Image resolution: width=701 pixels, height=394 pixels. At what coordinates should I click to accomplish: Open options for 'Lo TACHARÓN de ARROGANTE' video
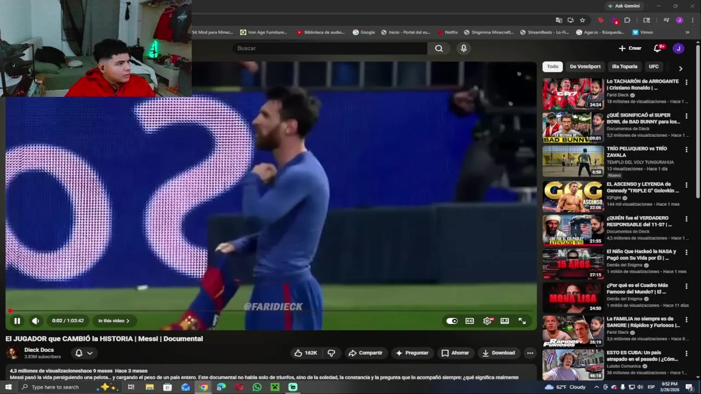[x=686, y=82]
